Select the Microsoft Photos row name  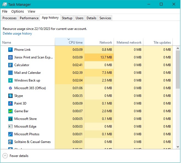[x=27, y=134]
